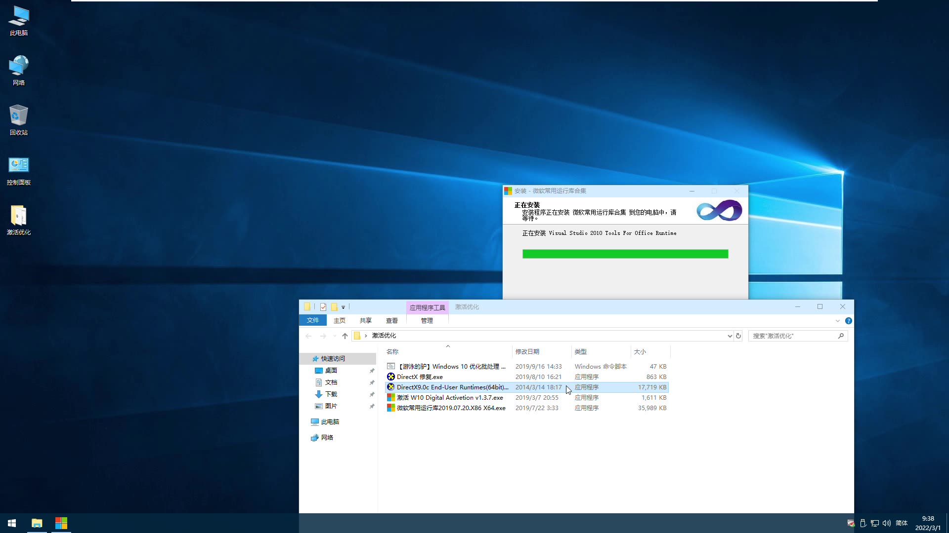Switch to the 查看 ribbon tab
Viewport: 949px width, 533px height.
point(391,320)
